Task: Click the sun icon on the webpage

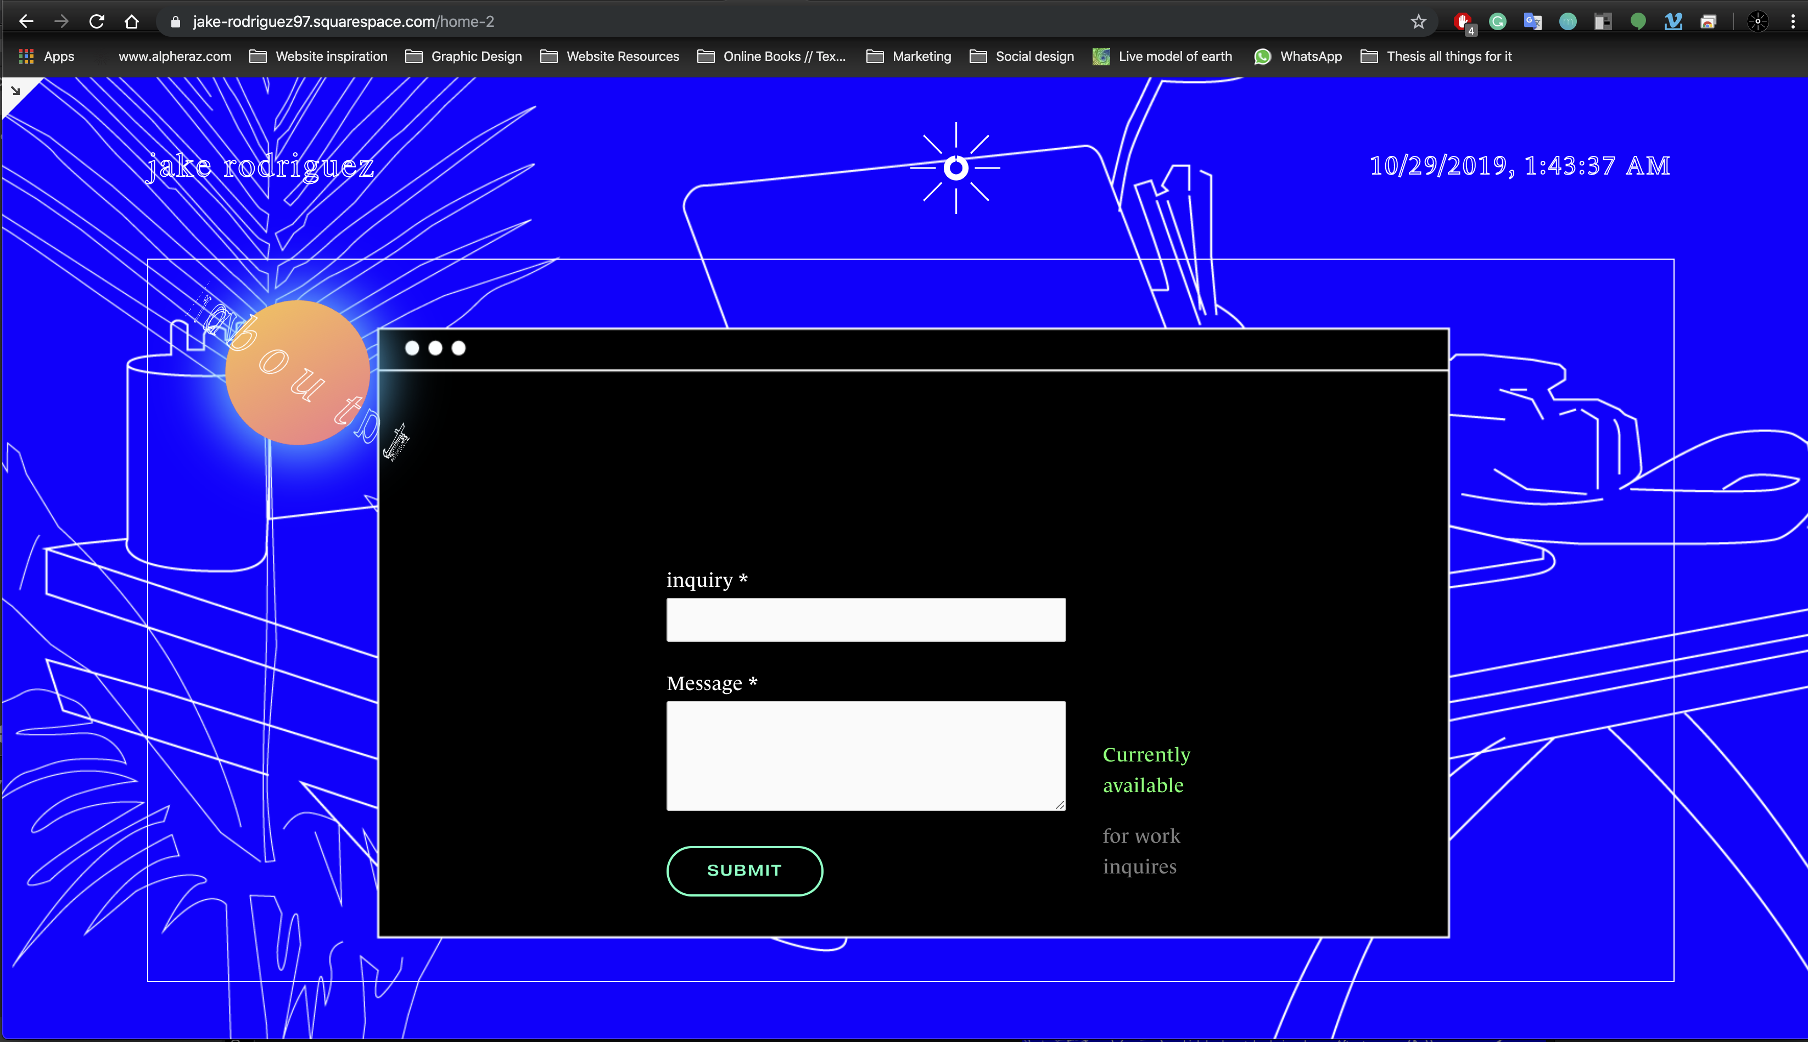Action: tap(955, 168)
